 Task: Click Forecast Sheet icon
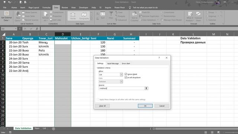click(x=198, y=14)
